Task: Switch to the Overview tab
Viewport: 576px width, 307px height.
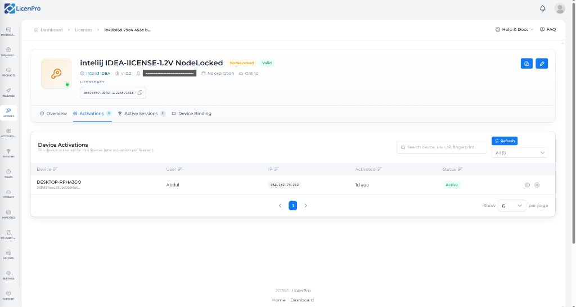Action: [53, 114]
